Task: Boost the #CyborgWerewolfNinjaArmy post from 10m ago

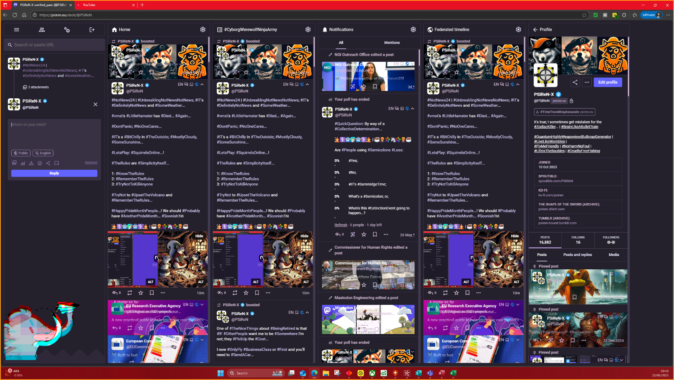Action: point(235,293)
